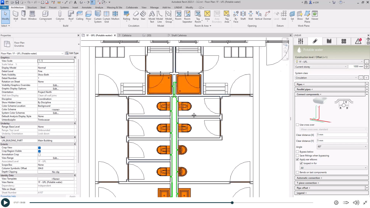This screenshot has height=208, width=370.
Task: Open the Annotate ribbon tab
Action: [87, 7]
